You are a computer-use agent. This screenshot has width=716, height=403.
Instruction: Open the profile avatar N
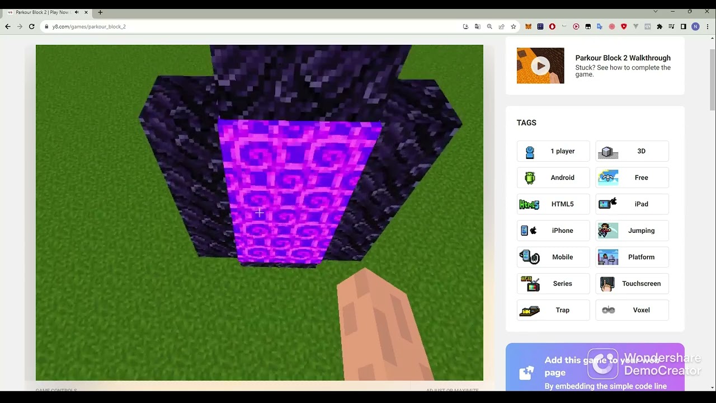coord(695,26)
